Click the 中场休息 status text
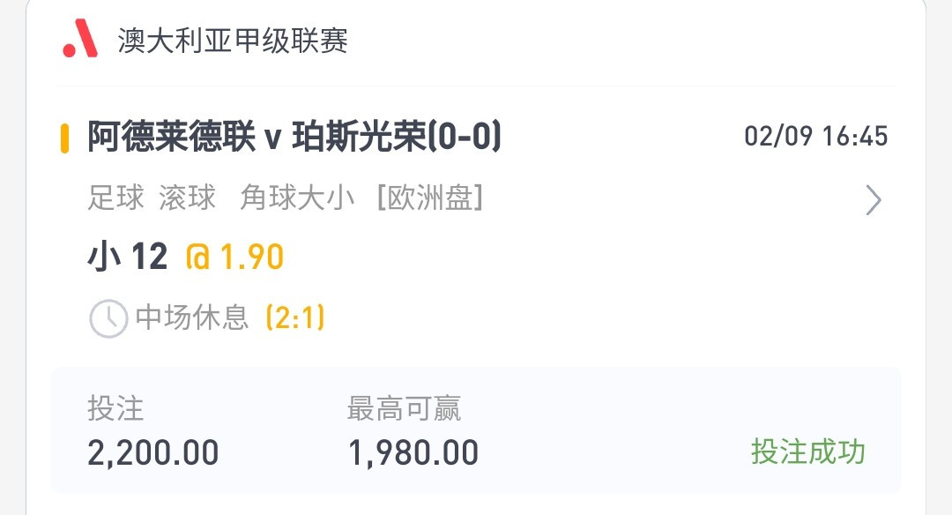 point(192,317)
